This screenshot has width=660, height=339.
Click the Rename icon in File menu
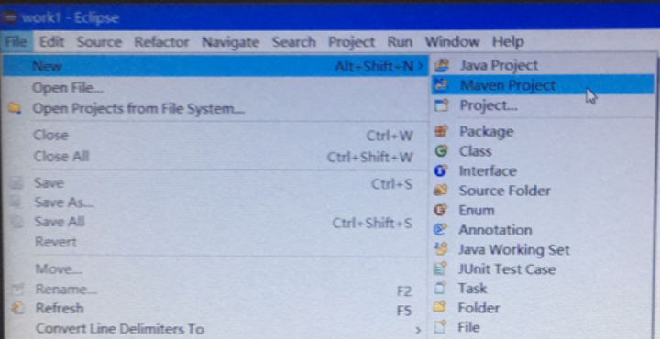point(17,290)
